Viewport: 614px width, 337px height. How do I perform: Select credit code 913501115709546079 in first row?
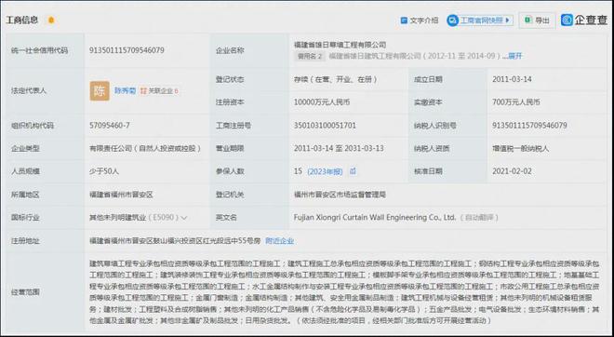pyautogui.click(x=127, y=50)
